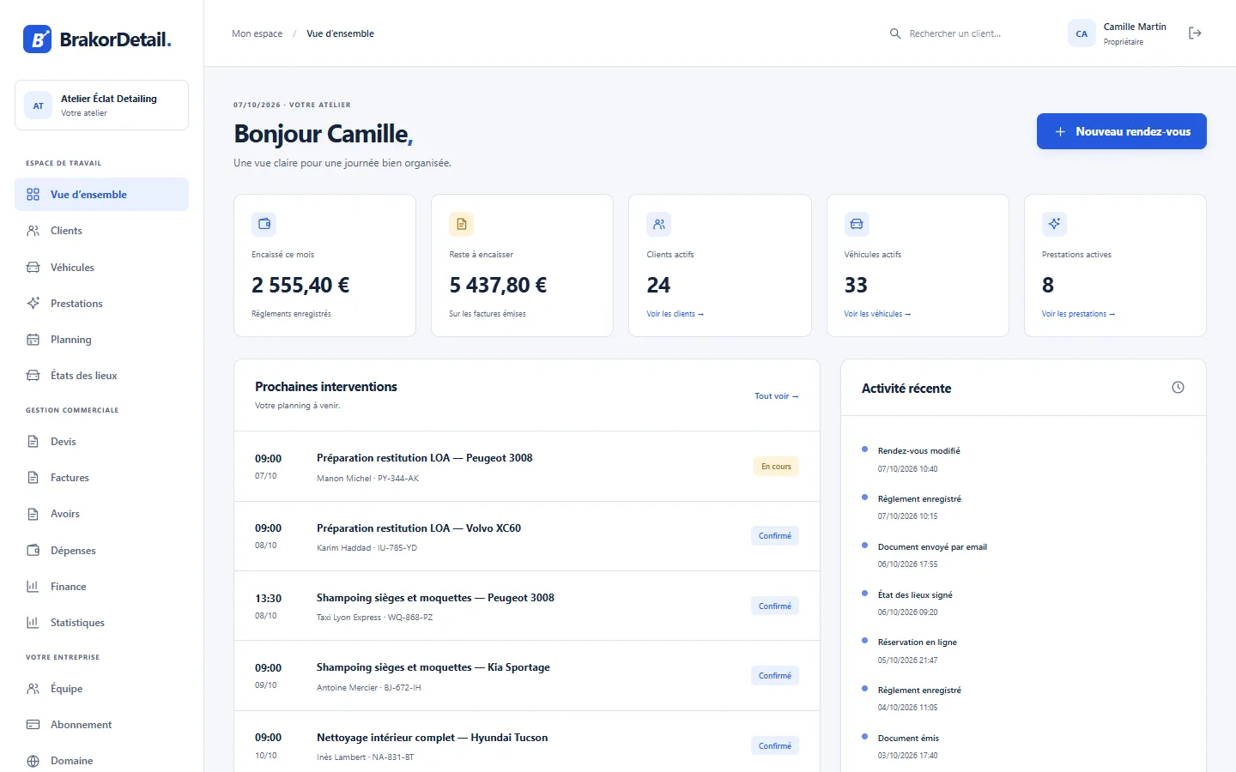Click the car icon on Véhicules actifs card

point(857,224)
